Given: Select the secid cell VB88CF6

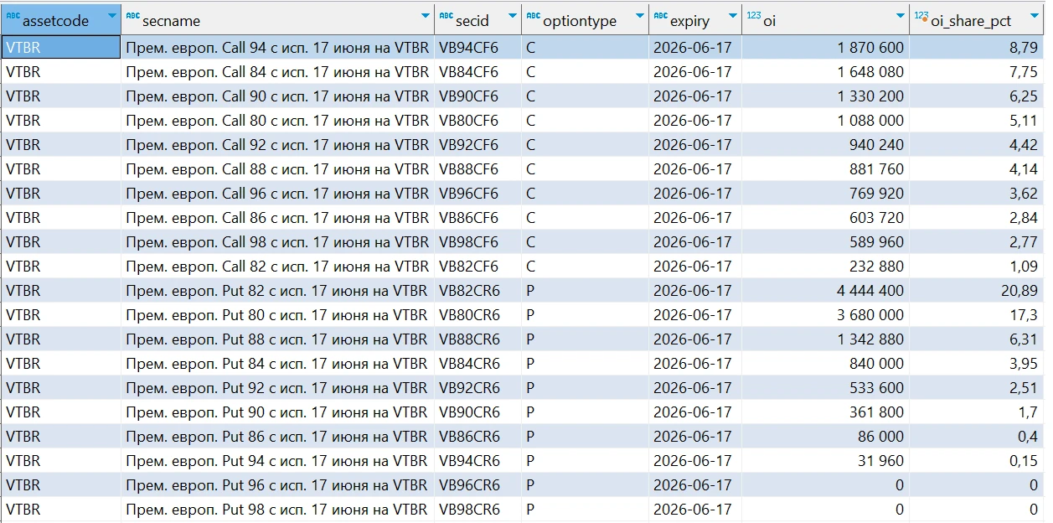Looking at the screenshot, I should pos(477,169).
